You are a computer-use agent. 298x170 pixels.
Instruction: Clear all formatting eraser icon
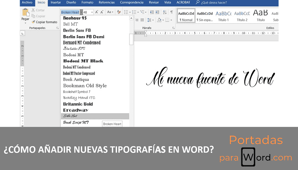[x=119, y=12]
